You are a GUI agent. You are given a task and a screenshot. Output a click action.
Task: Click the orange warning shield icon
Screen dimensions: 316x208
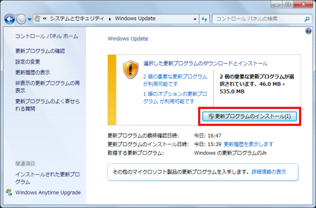pos(130,69)
